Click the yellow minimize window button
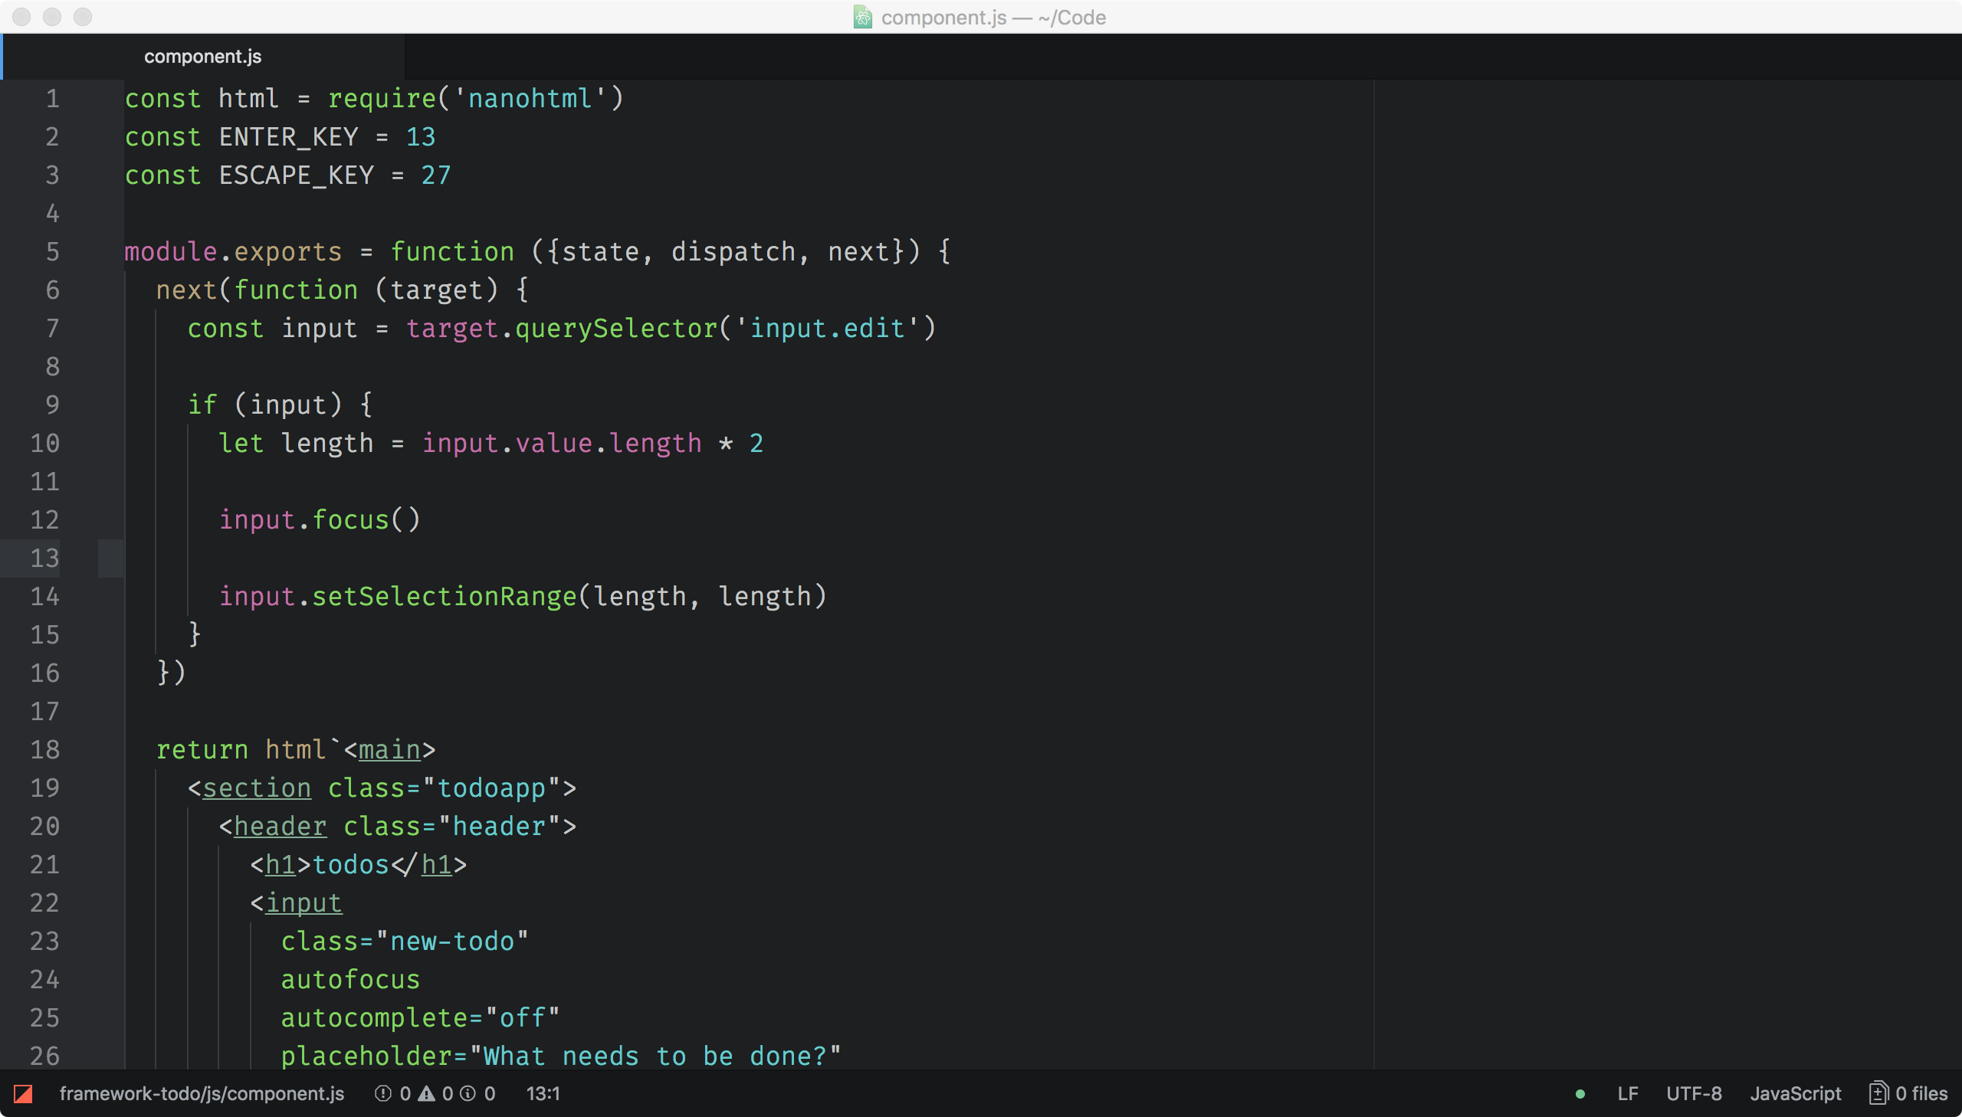Screen dimensions: 1962x1117 (x=52, y=17)
